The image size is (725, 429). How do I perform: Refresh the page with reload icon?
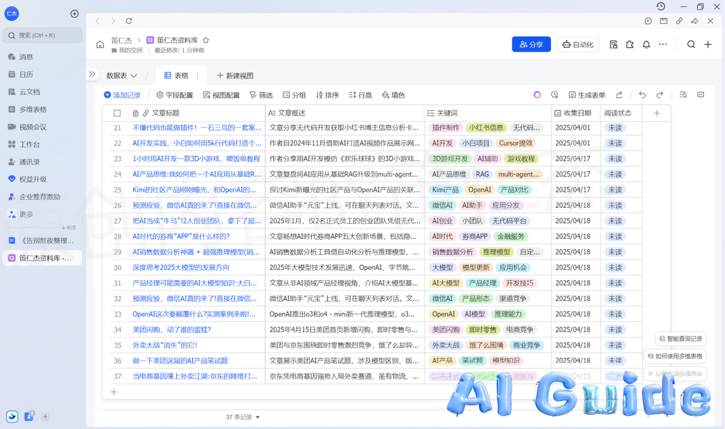[x=129, y=21]
